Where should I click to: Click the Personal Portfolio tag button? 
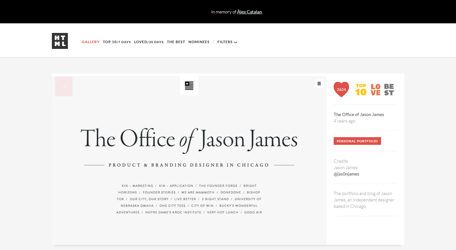(x=357, y=141)
